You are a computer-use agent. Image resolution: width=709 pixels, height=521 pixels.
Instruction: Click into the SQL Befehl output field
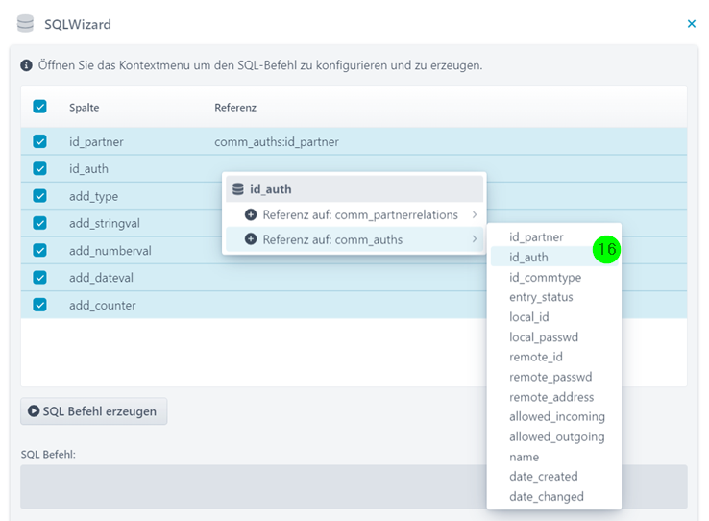[354, 486]
